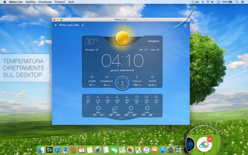The height and width of the screenshot is (155, 248).
Task: Click the 04:10 clock display
Action: pyautogui.click(x=122, y=60)
